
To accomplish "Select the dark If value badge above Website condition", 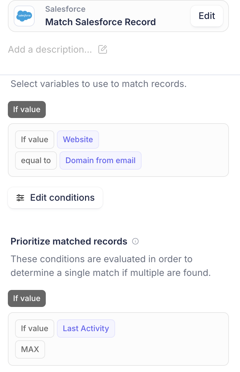I will click(x=27, y=110).
